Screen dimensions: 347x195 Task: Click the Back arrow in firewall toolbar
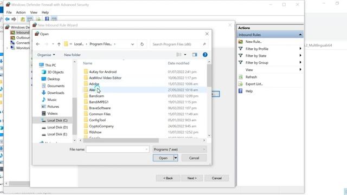click(7, 19)
